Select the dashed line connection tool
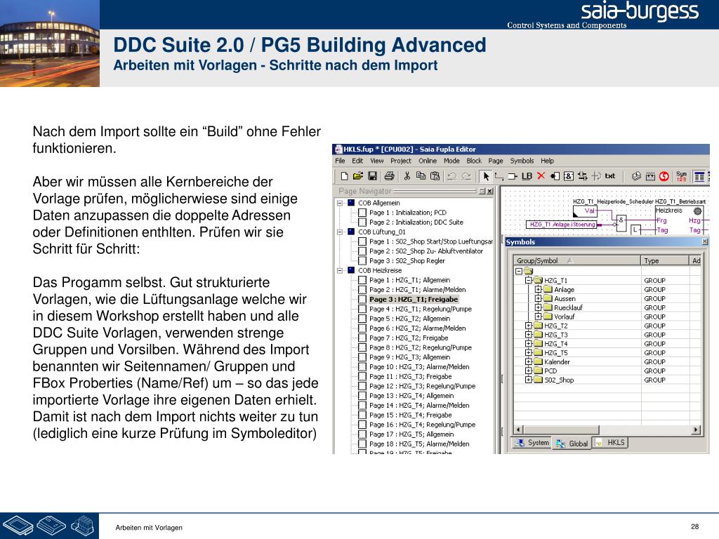The image size is (719, 539). pos(499,176)
